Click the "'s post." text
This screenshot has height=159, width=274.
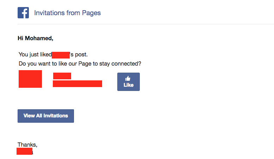coord(79,55)
